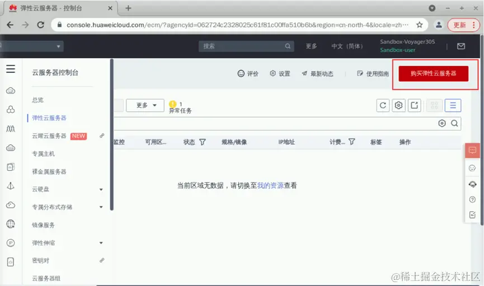This screenshot has width=484, height=286.
Task: Select 云服务器组 in the sidebar
Action: click(46, 278)
